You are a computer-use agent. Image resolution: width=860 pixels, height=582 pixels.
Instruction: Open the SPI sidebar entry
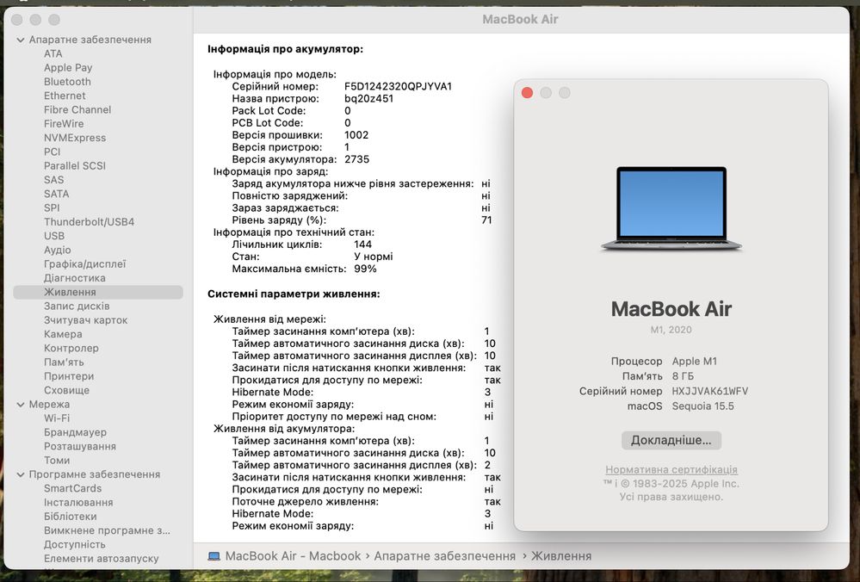click(x=52, y=207)
